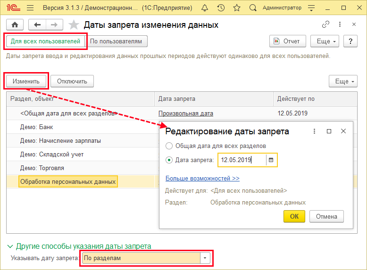Confirm with OK button

(x=294, y=216)
